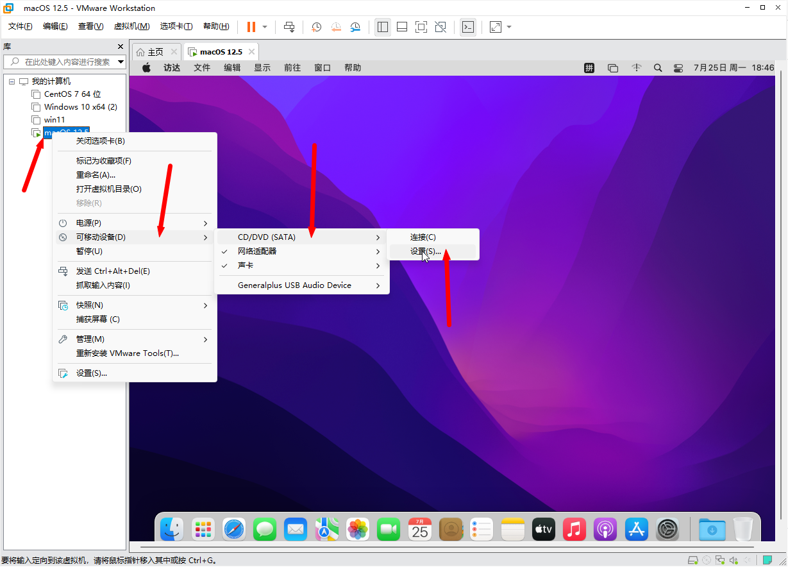Open the 文件(F) menu in VMware
788x567 pixels.
point(21,26)
